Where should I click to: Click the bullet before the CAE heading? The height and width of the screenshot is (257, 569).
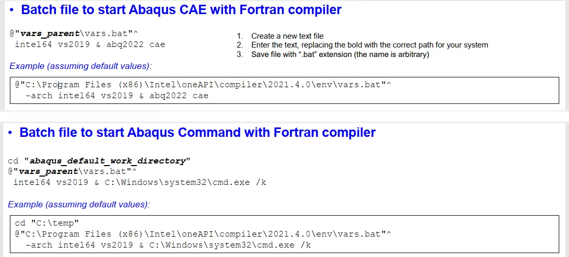coord(12,10)
